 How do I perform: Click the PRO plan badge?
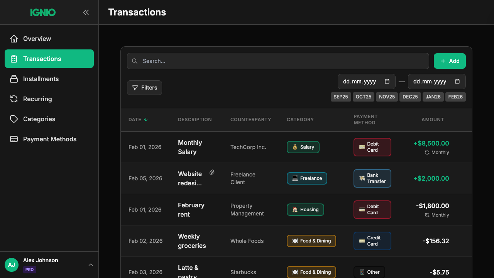[30, 270]
